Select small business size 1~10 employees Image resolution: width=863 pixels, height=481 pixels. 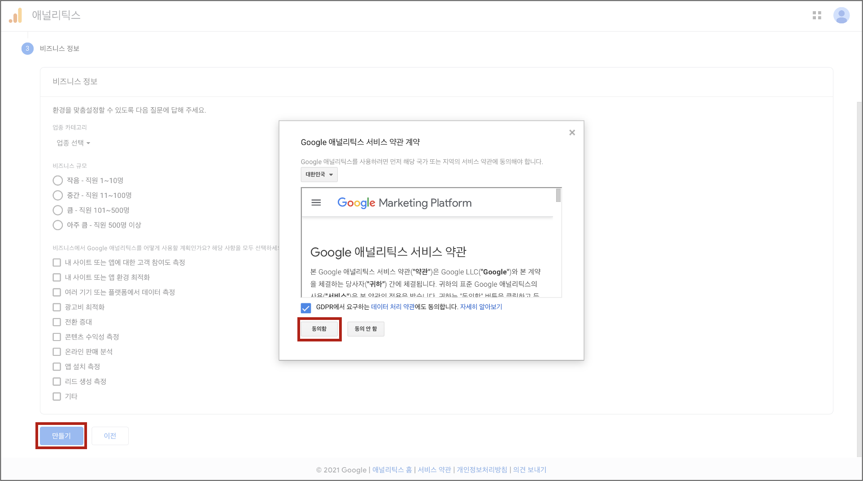(58, 180)
